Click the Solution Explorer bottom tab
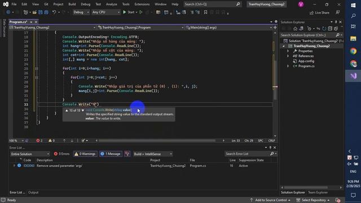Image resolution: width=361 pixels, height=203 pixels. tap(293, 192)
